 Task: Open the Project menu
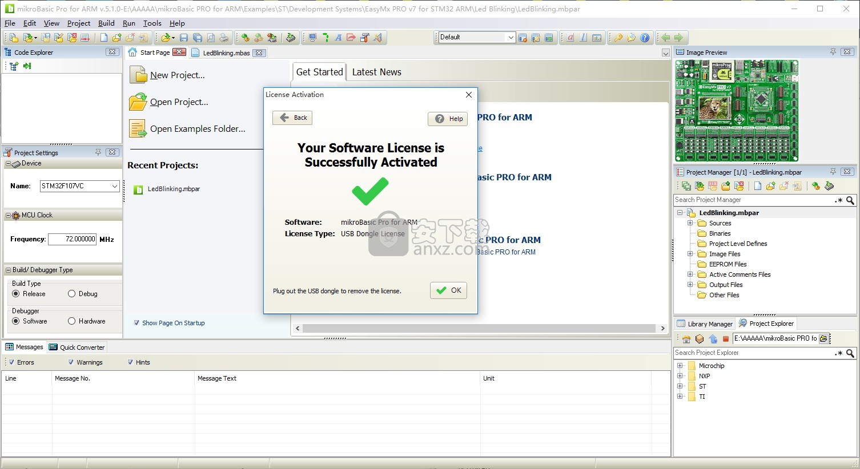(x=79, y=23)
